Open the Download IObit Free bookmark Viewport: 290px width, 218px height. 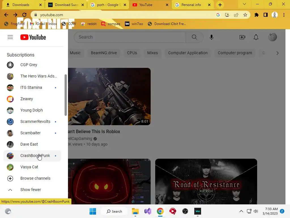(x=167, y=24)
